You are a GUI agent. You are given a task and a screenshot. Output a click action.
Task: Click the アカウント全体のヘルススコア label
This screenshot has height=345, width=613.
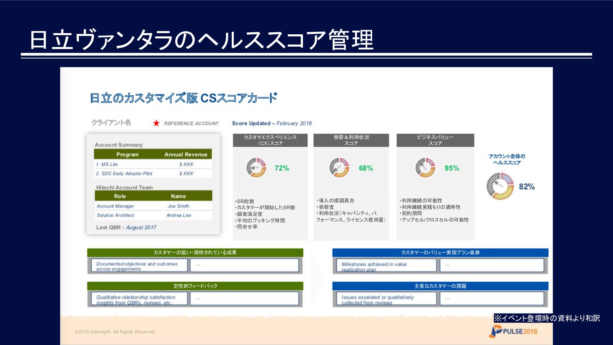coord(507,159)
